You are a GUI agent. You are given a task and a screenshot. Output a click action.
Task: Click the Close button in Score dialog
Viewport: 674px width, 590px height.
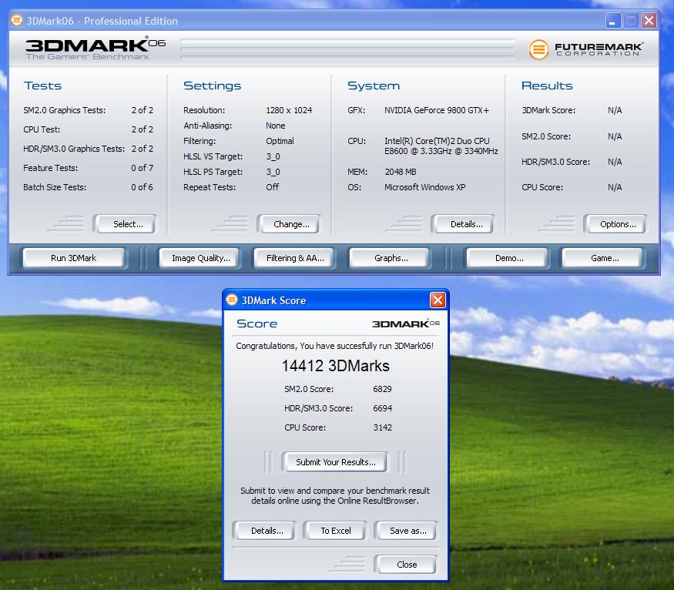pyautogui.click(x=407, y=565)
